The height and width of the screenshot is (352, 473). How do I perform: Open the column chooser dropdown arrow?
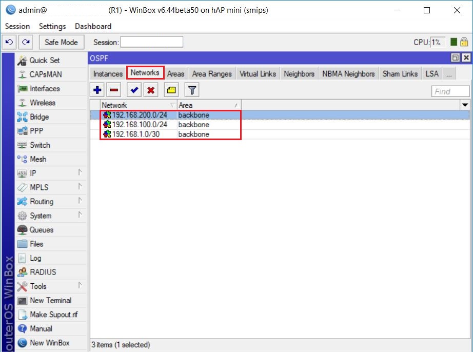click(x=465, y=105)
